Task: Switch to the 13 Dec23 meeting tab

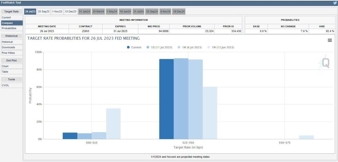Action: tap(70, 12)
